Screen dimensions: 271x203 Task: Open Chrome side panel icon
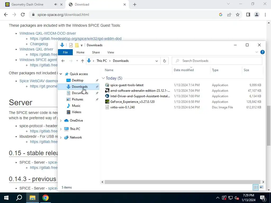point(248,15)
